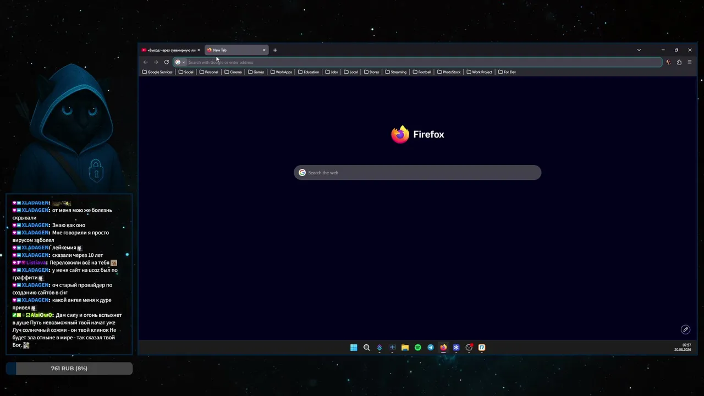Go back using the browser back arrow

146,62
